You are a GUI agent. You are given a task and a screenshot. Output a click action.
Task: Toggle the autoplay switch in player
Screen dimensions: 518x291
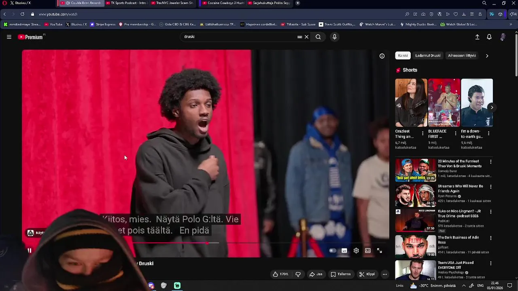pos(332,251)
